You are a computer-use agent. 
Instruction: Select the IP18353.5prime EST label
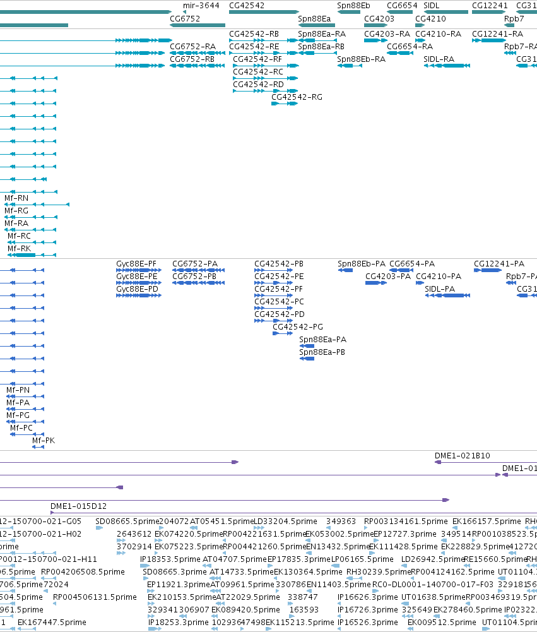[170, 559]
